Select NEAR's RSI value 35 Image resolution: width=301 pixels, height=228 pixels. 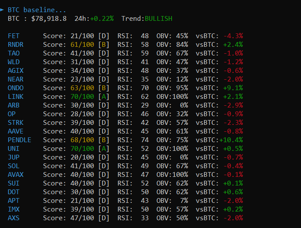tap(145, 79)
